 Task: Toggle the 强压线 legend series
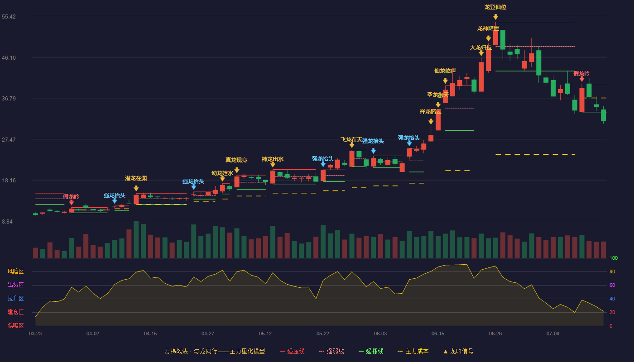tap(292, 351)
